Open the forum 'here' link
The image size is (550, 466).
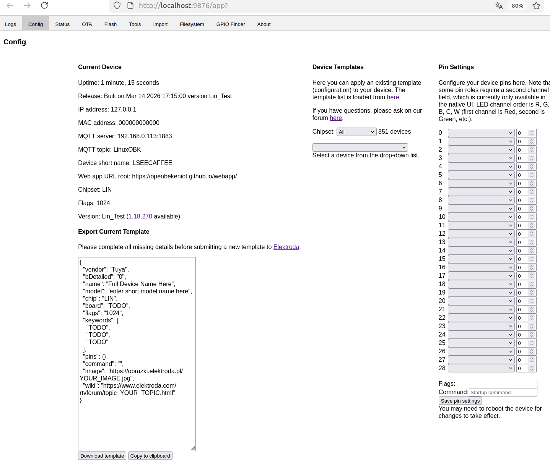click(336, 118)
